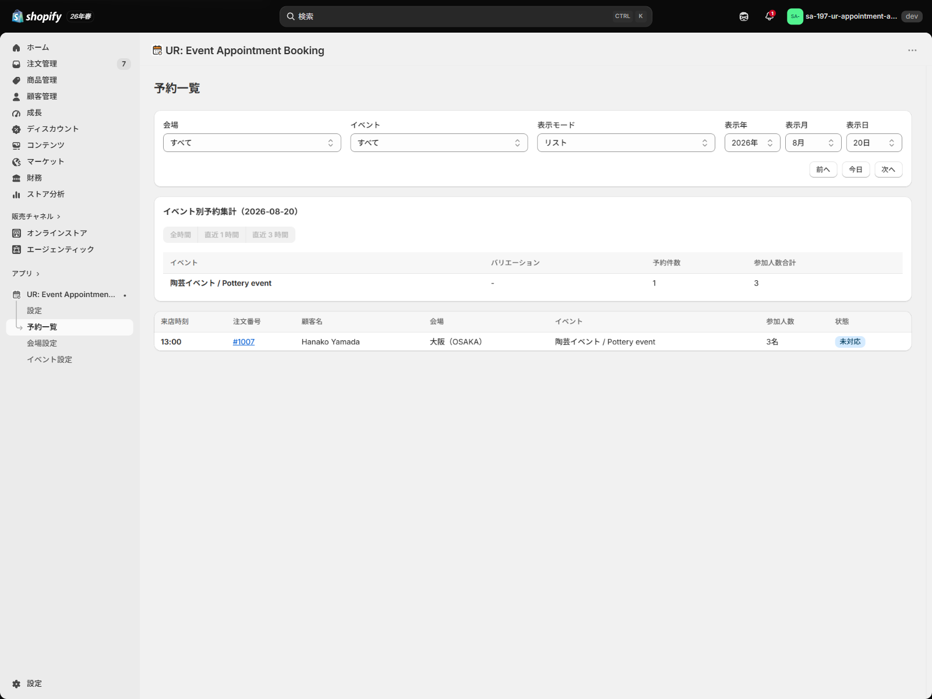Click the 来店時刻 column header
Viewport: 932px width, 699px height.
(175, 322)
